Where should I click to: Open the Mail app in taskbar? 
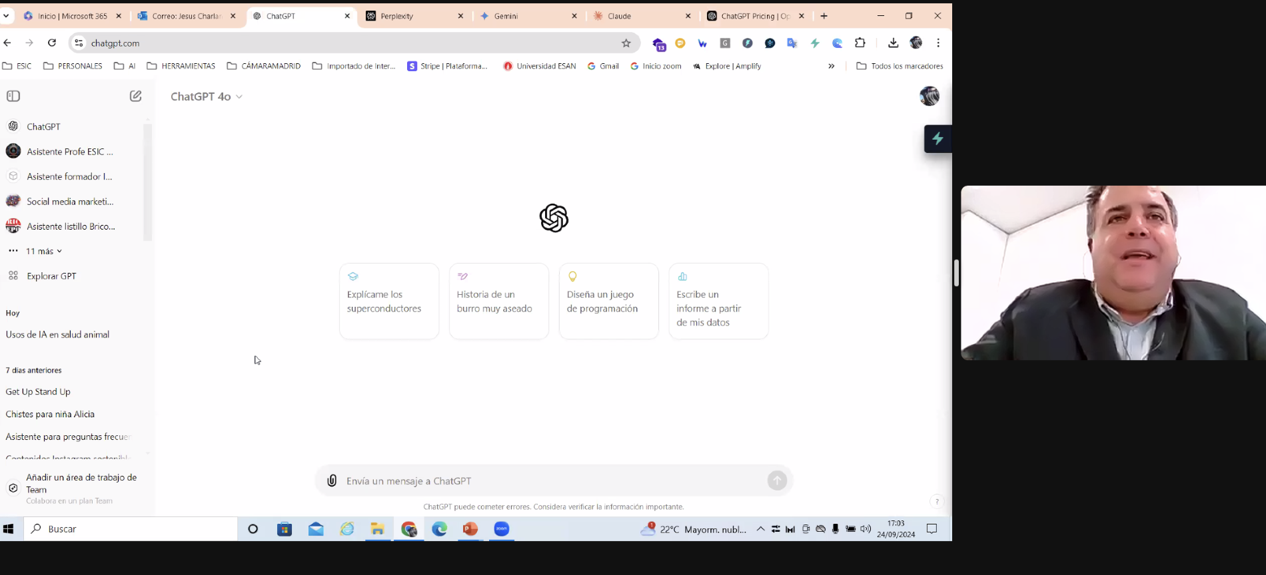point(316,528)
